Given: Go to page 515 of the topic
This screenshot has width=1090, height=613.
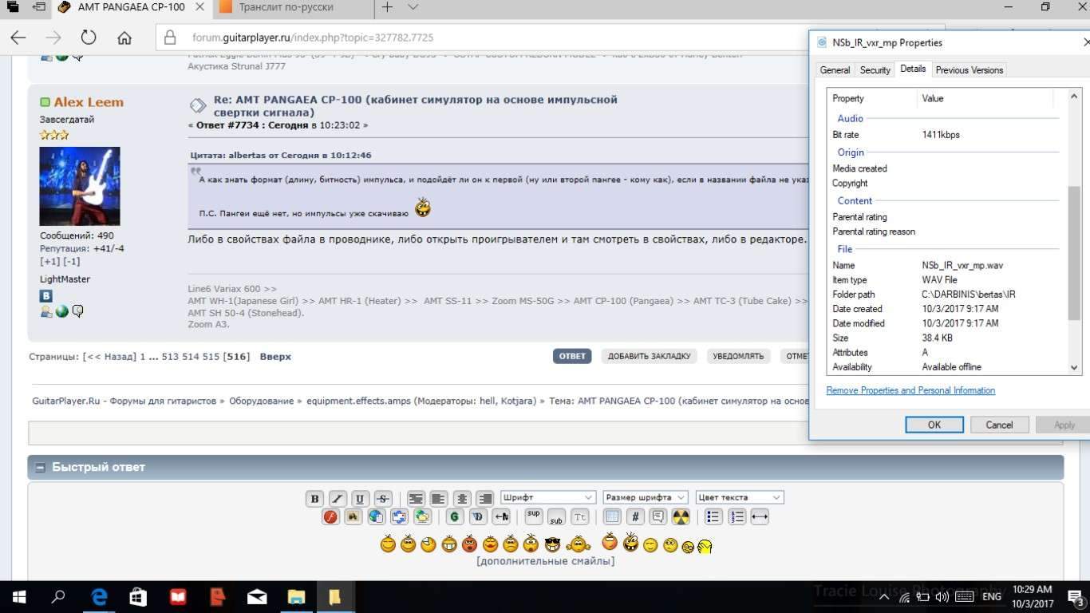Looking at the screenshot, I should (x=211, y=357).
